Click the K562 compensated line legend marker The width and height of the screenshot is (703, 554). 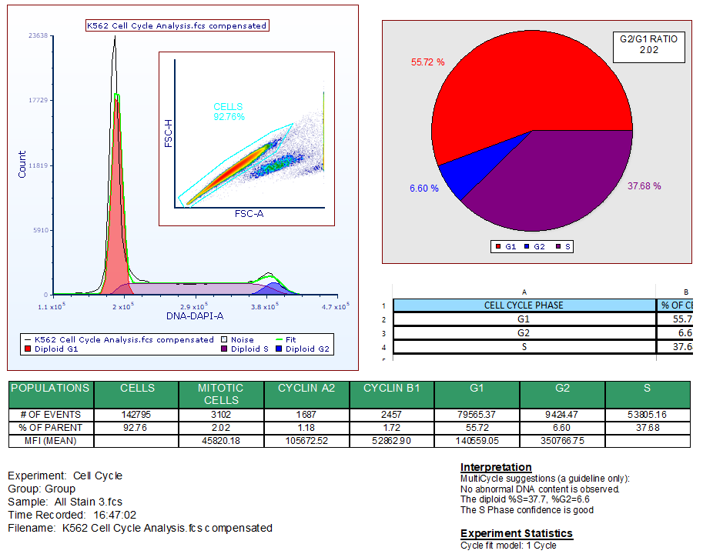pos(28,339)
